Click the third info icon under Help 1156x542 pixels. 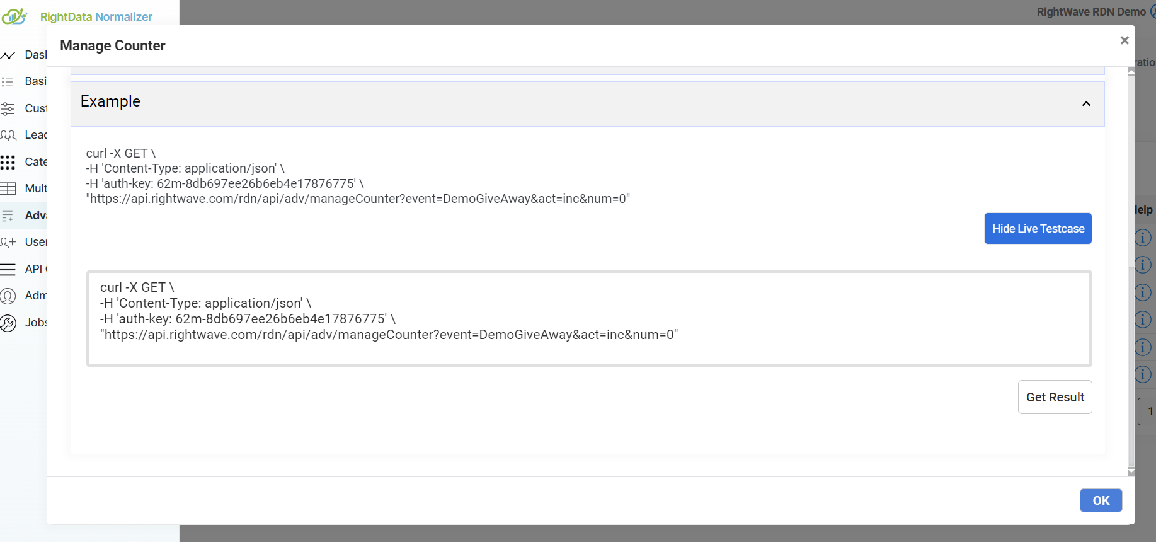point(1143,292)
